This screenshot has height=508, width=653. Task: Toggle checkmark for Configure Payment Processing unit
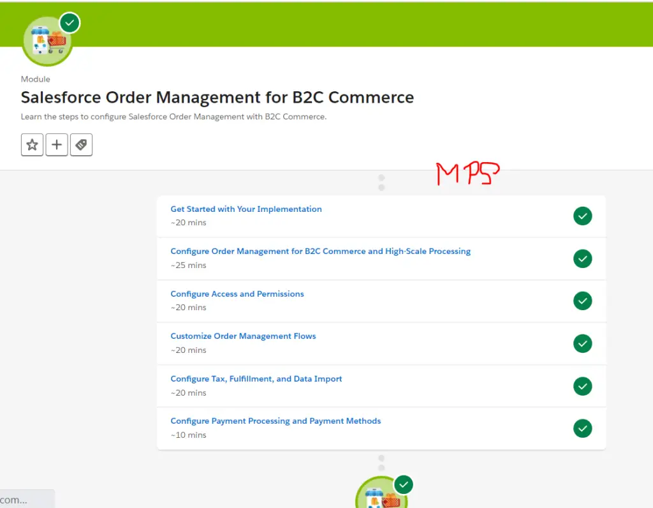pos(582,428)
